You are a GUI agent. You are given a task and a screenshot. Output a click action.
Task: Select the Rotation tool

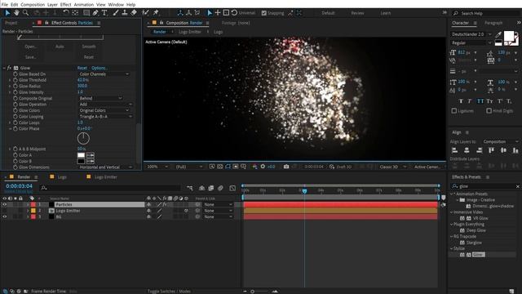[65, 13]
